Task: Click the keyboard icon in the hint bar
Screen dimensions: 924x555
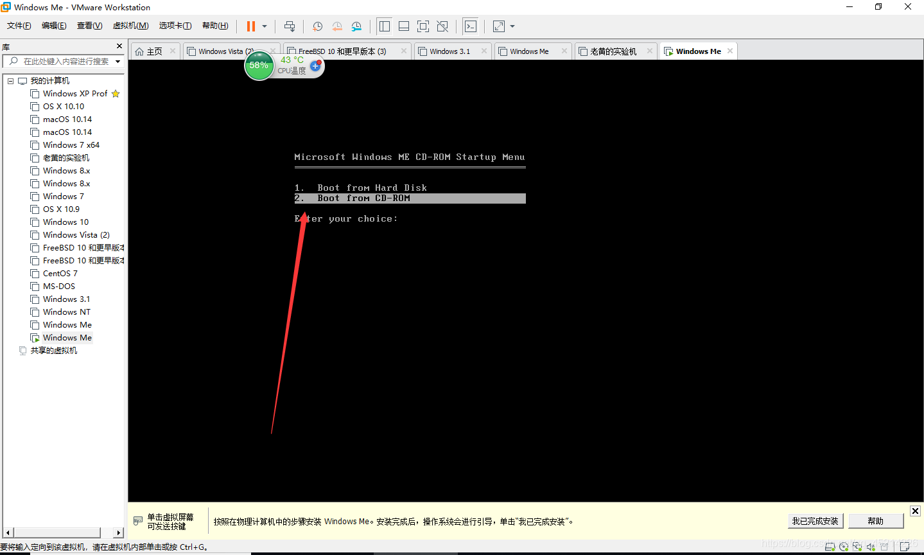Action: pos(138,521)
